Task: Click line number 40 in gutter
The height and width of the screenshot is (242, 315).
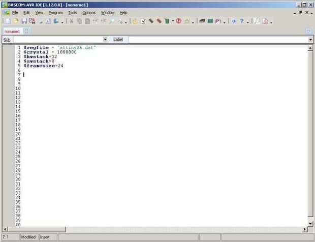Action: 18,225
